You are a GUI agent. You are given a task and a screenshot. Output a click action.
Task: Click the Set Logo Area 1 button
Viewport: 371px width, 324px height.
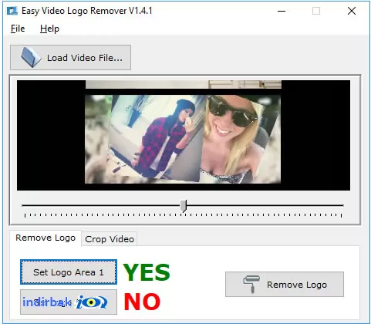pyautogui.click(x=69, y=272)
